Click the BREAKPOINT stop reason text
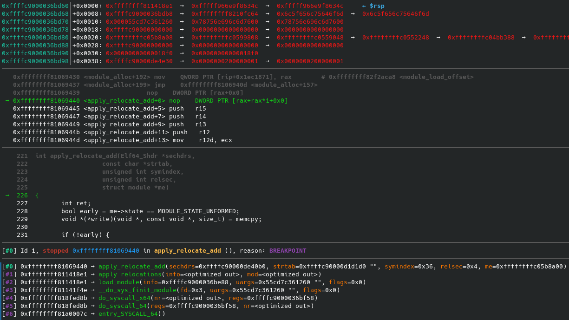This screenshot has width=569, height=320. coord(288,251)
